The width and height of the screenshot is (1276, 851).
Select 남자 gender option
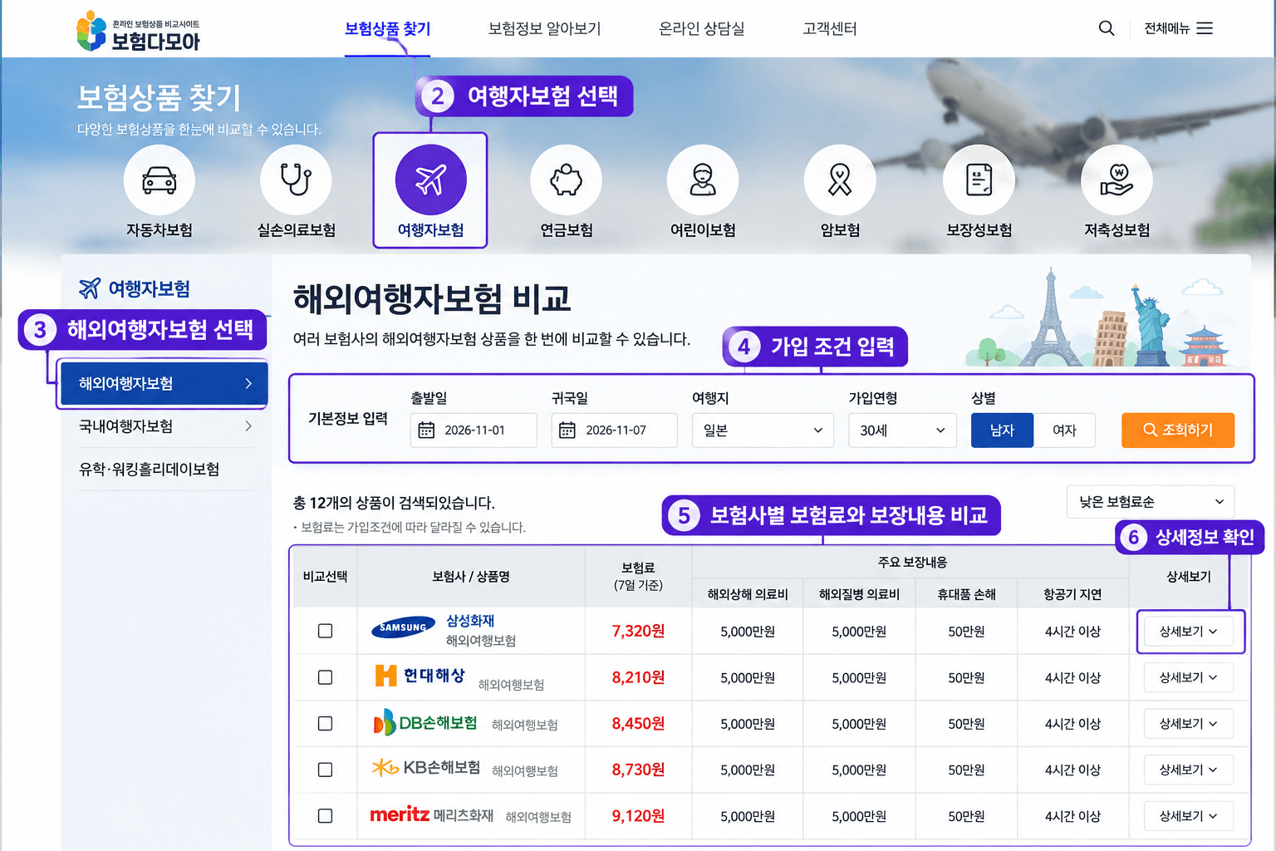1003,430
